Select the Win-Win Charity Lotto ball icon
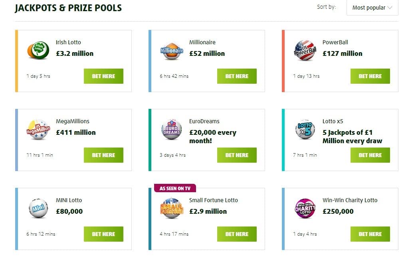This screenshot has width=414, height=258. (x=305, y=209)
